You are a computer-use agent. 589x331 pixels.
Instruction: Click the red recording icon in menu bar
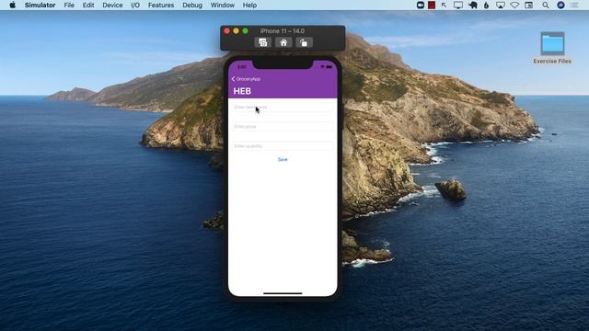(432, 6)
